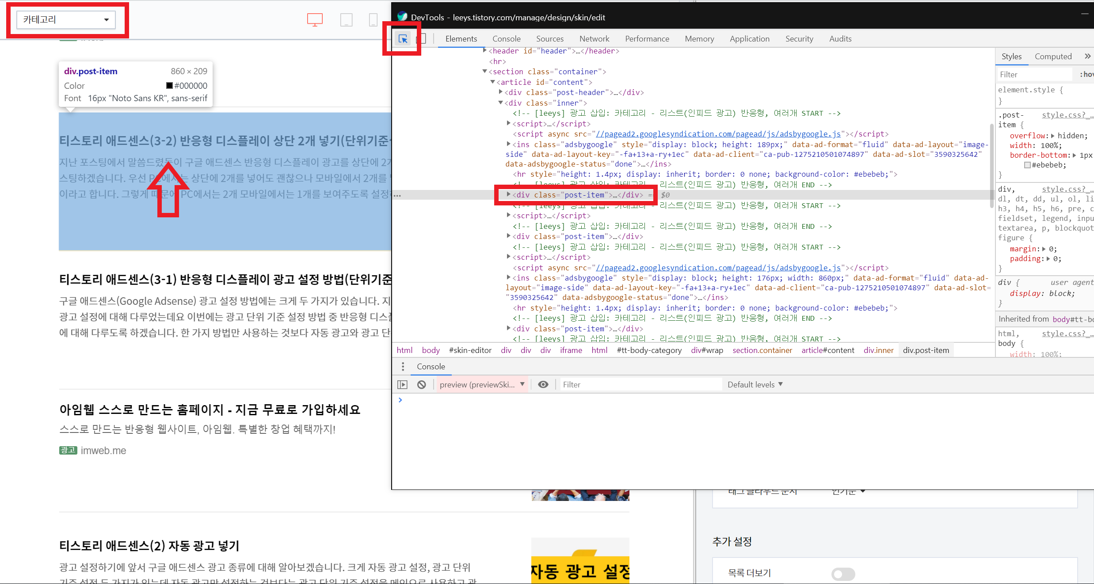Click #tt-body-category in breadcrumb
This screenshot has width=1094, height=584.
[649, 350]
